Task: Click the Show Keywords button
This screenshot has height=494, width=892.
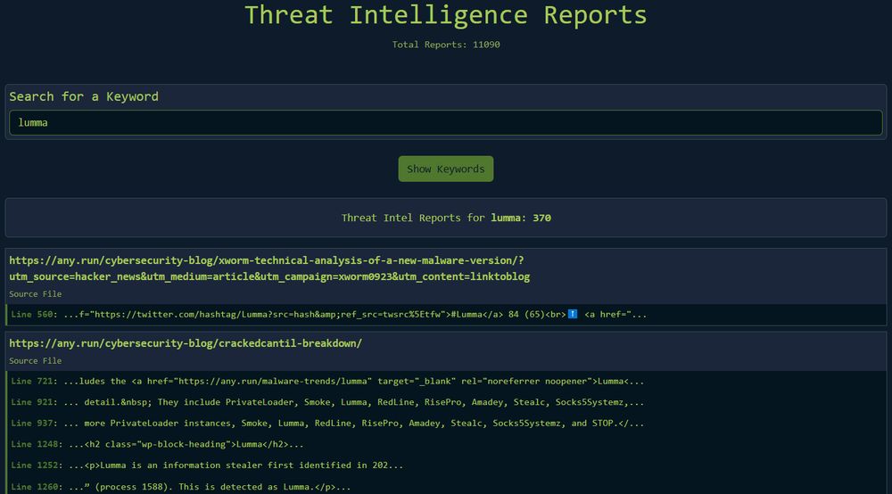Action: tap(445, 169)
